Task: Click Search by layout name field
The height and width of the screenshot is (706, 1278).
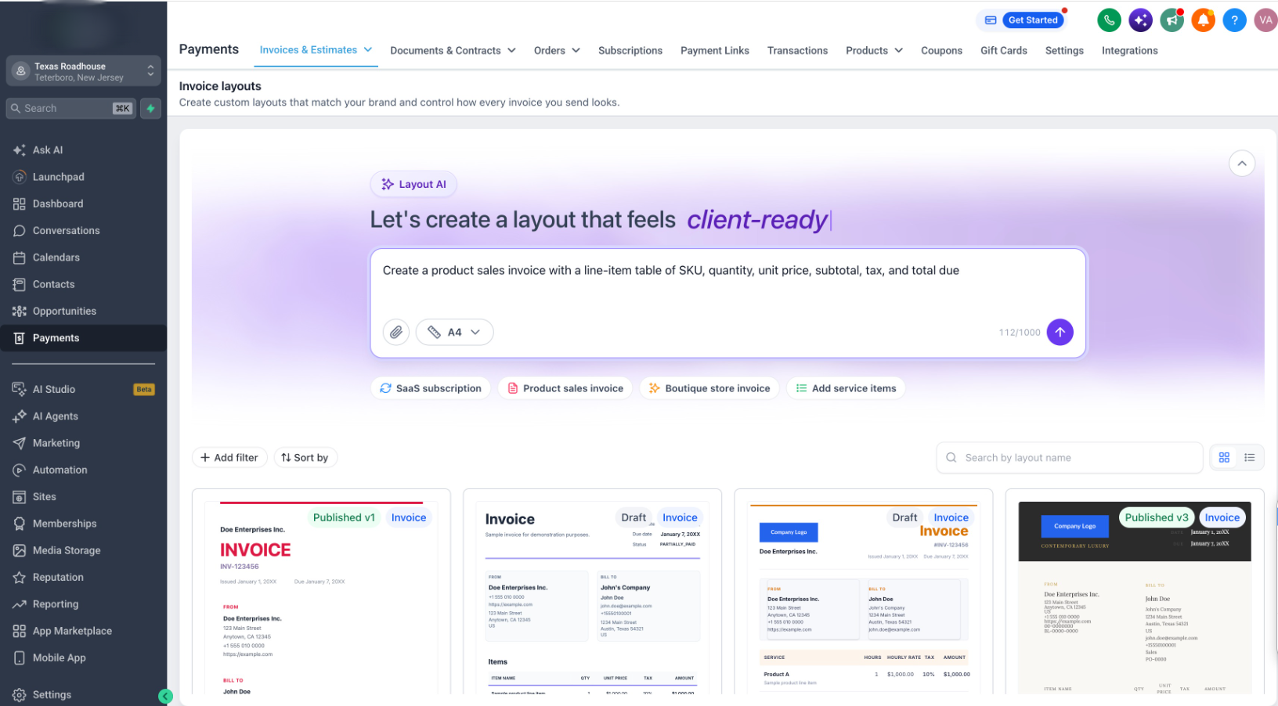Action: 1069,458
